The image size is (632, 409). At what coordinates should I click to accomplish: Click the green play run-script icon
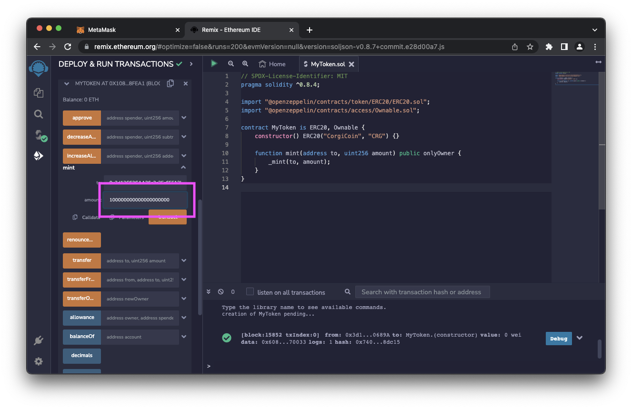click(214, 63)
